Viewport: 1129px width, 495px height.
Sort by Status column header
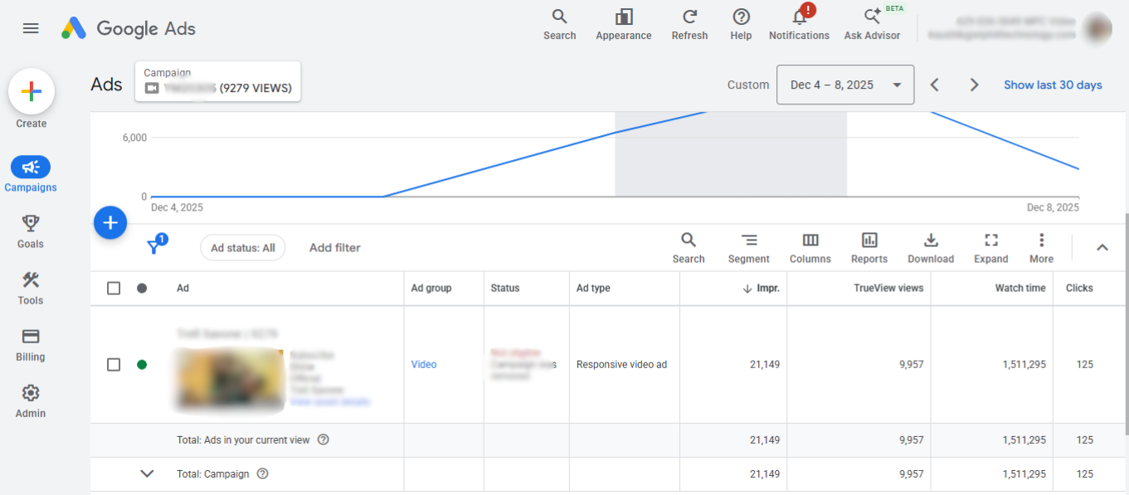[505, 288]
